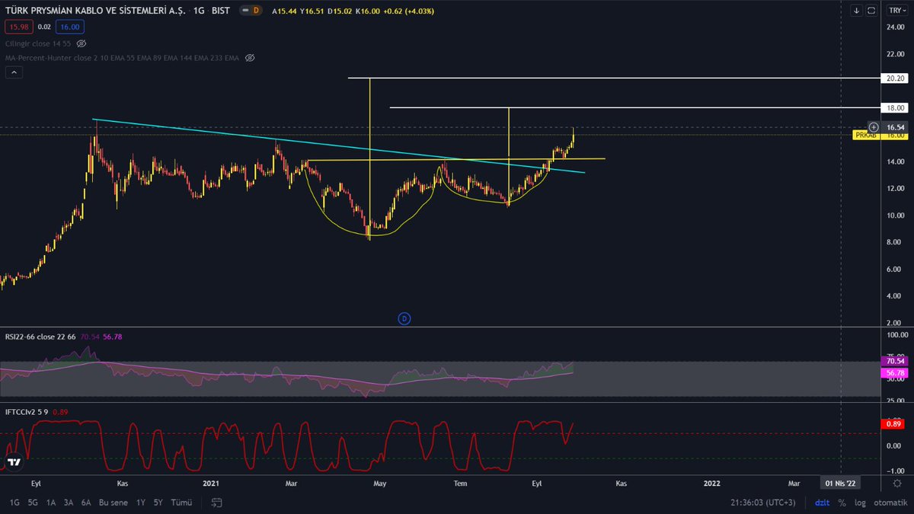Toggle visibility of MA-Percent-Hunter indicator
The height and width of the screenshot is (514, 914).
point(249,58)
